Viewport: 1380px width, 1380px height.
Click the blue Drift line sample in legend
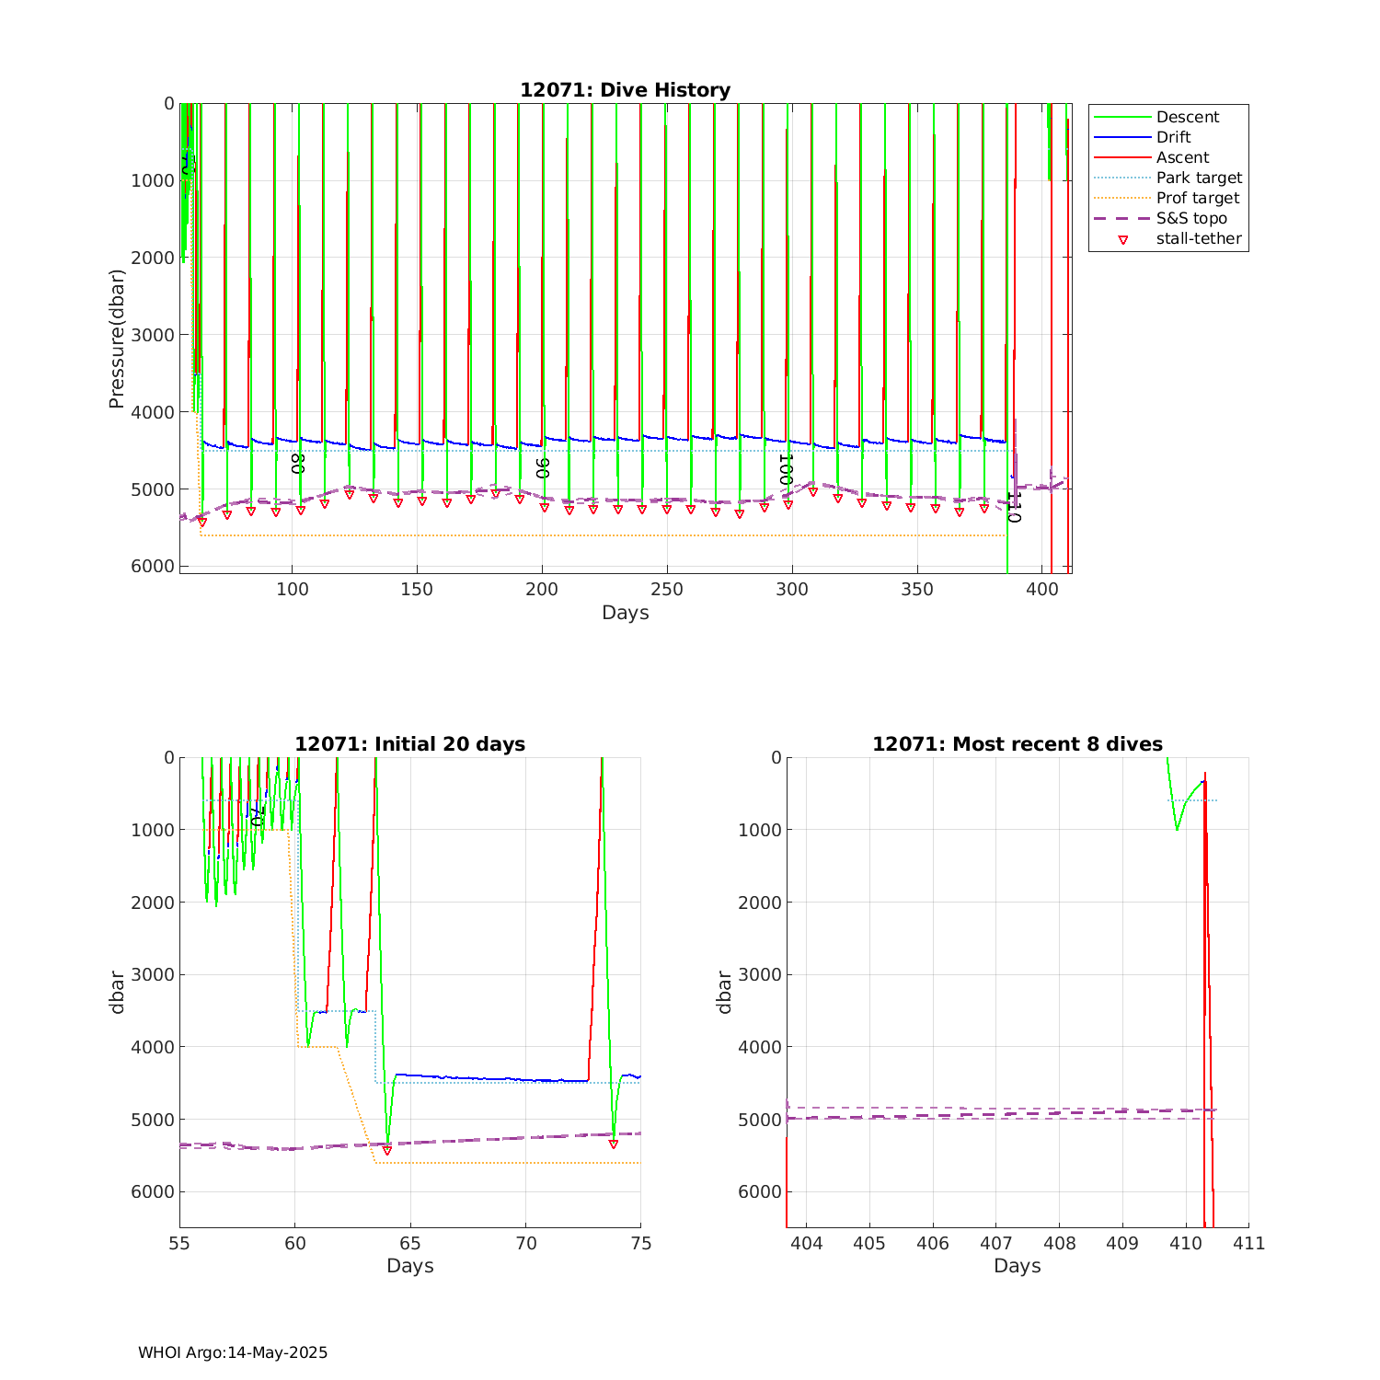(1122, 137)
